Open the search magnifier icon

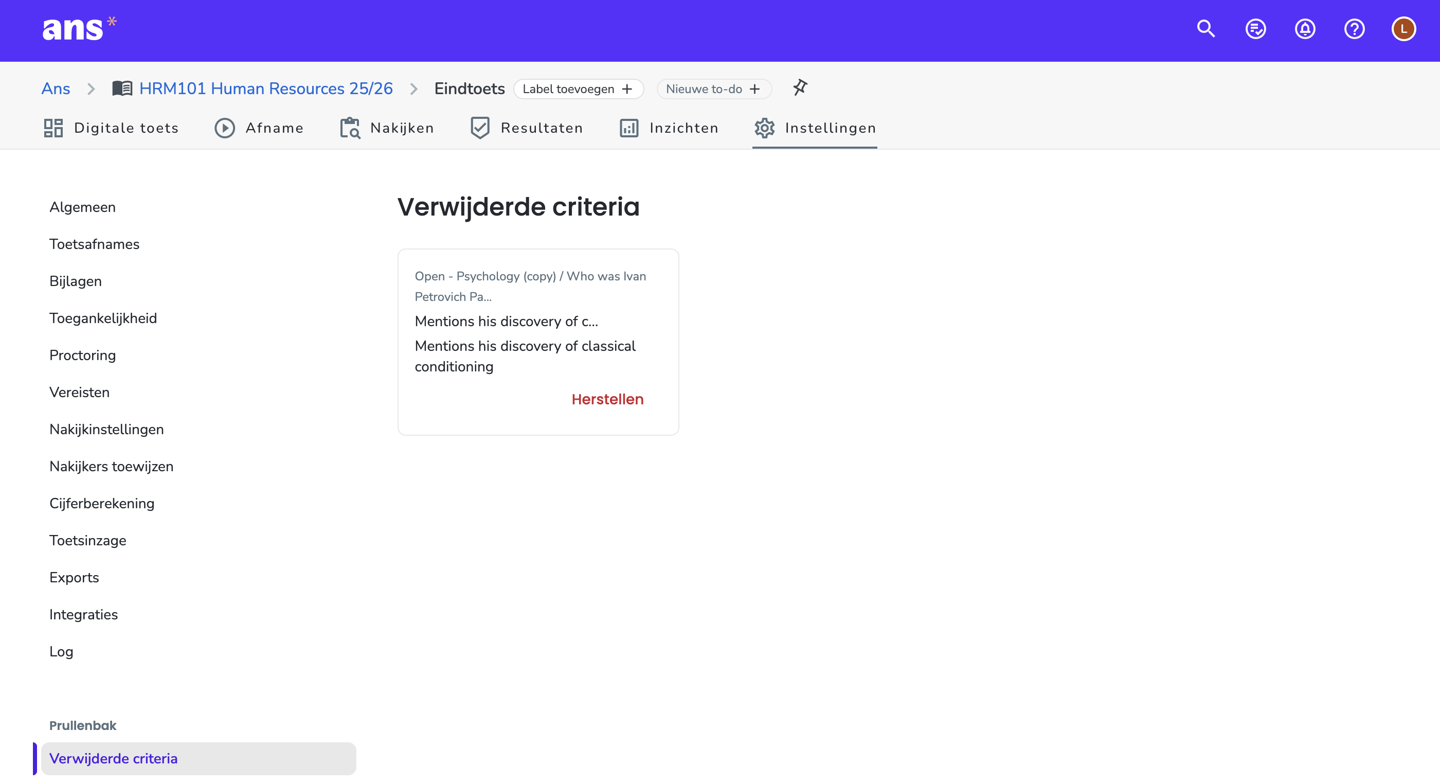tap(1206, 29)
